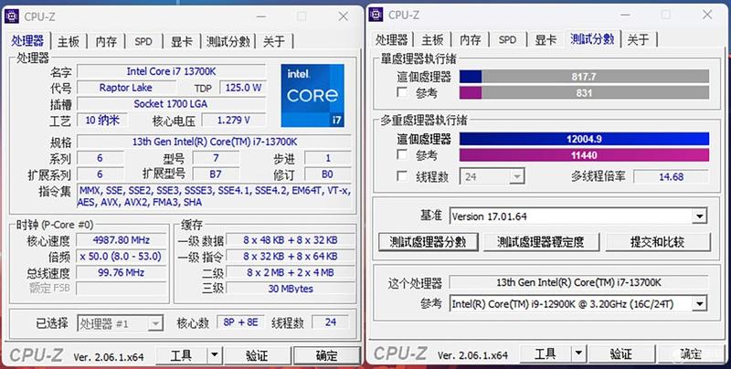Click 工具 button in right window
Image resolution: width=731 pixels, height=369 pixels.
point(546,353)
